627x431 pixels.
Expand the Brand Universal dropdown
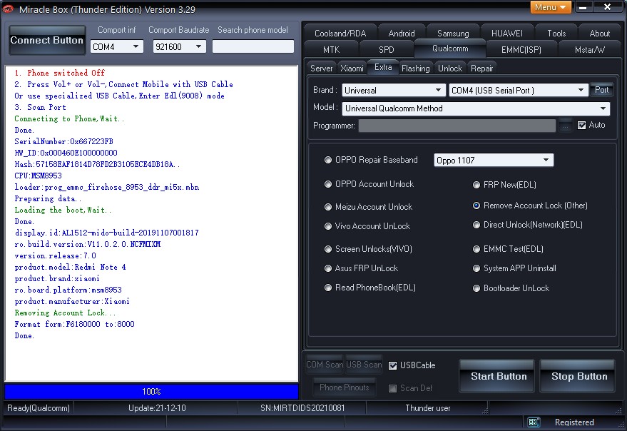point(394,91)
